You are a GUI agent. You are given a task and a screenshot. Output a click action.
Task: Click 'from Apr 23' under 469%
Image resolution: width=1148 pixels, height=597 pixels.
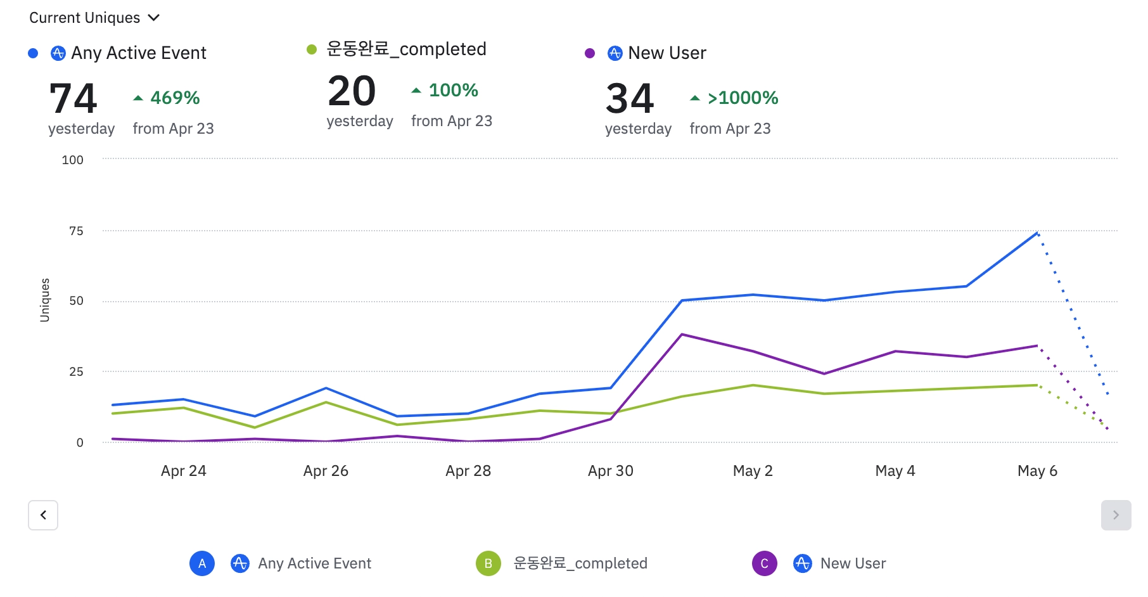click(174, 129)
